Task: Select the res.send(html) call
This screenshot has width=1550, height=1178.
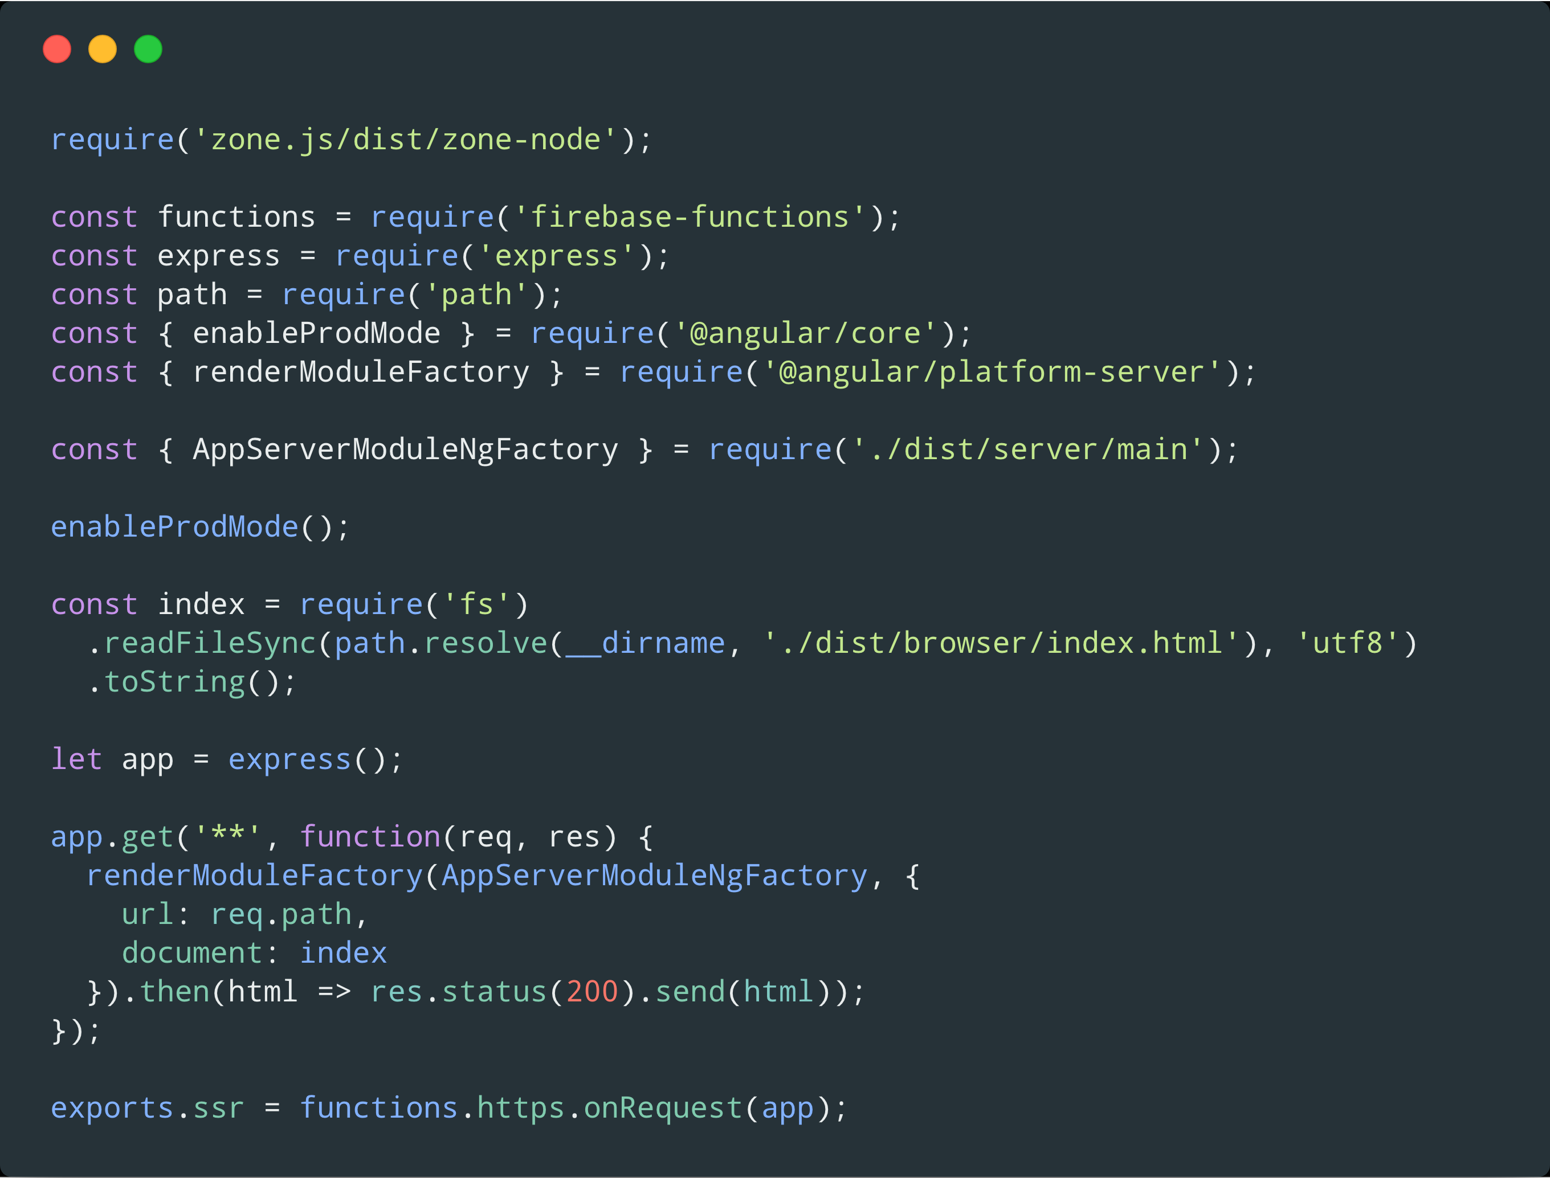Action: pyautogui.click(x=736, y=991)
